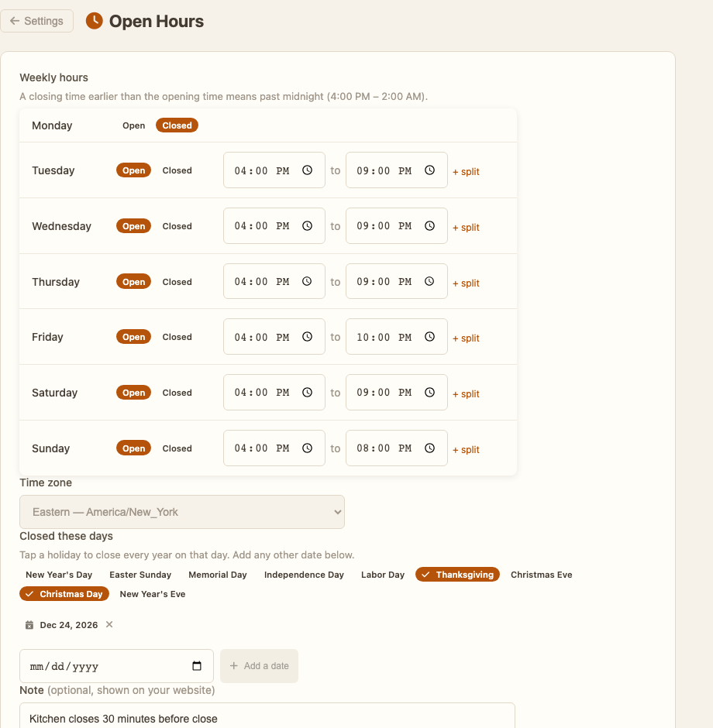This screenshot has height=728, width=713.
Task: Remove the Dec 24, 2026 closed date
Action: pos(109,624)
